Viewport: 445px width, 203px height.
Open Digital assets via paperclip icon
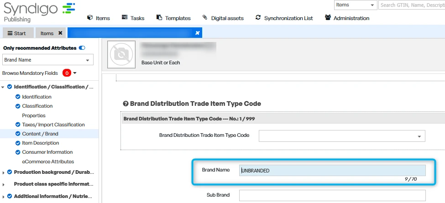(223, 18)
